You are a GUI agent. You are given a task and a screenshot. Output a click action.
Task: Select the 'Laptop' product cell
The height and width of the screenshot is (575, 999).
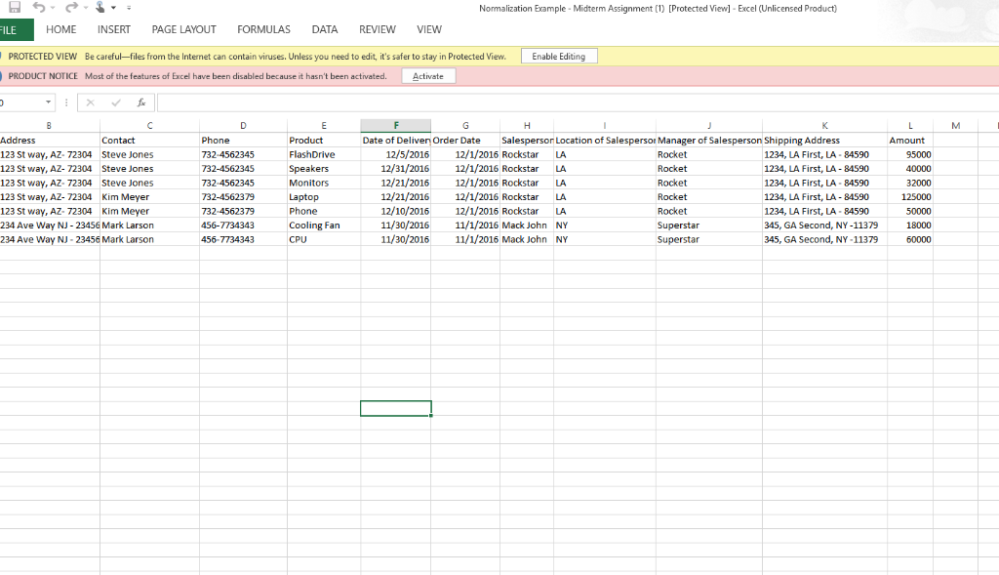point(324,197)
